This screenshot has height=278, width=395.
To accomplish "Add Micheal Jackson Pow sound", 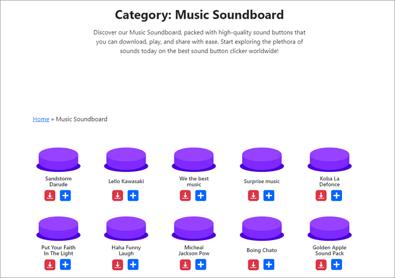I will [201, 264].
